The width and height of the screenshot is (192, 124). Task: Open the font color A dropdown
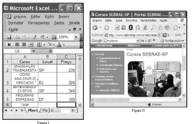point(64,45)
